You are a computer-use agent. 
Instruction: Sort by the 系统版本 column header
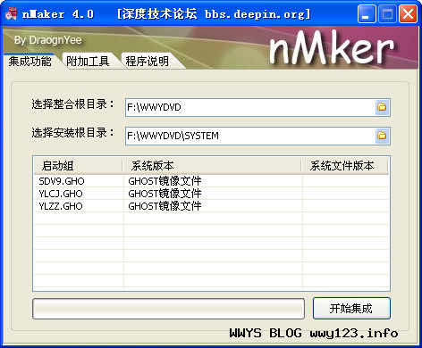click(212, 166)
